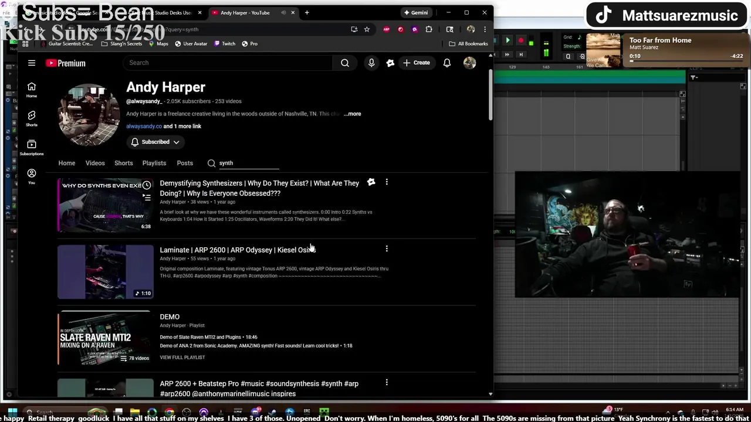Mute the tab via speaker icon
The height and width of the screenshot is (422, 751).
[x=283, y=12]
